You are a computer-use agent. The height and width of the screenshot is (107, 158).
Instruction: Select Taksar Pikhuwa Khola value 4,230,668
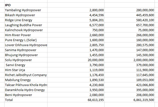[96, 85]
